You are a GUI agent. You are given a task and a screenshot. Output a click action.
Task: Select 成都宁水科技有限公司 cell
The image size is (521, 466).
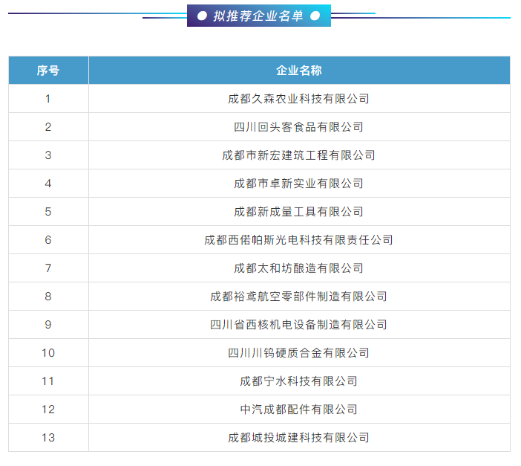(x=298, y=381)
